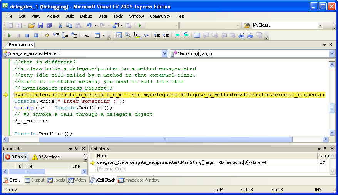Open the Debug menu

(86, 16)
